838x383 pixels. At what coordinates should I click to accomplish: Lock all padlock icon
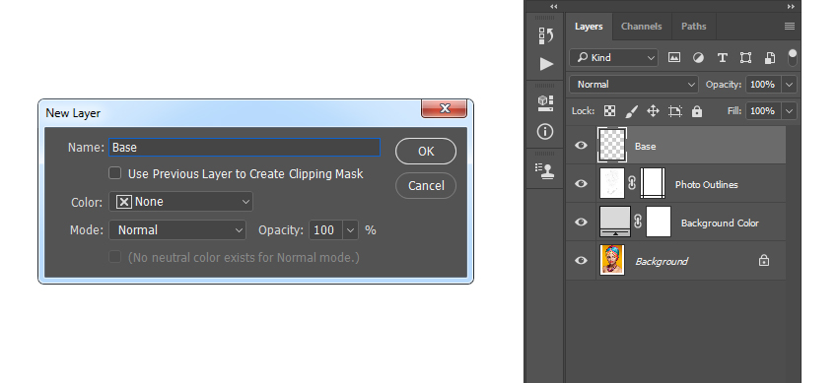(696, 111)
